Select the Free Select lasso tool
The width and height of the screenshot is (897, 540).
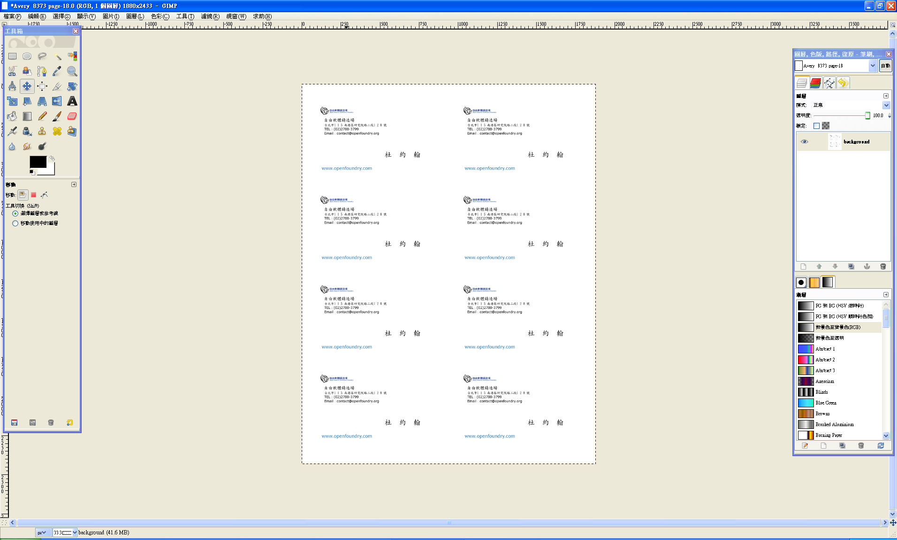[x=42, y=56]
